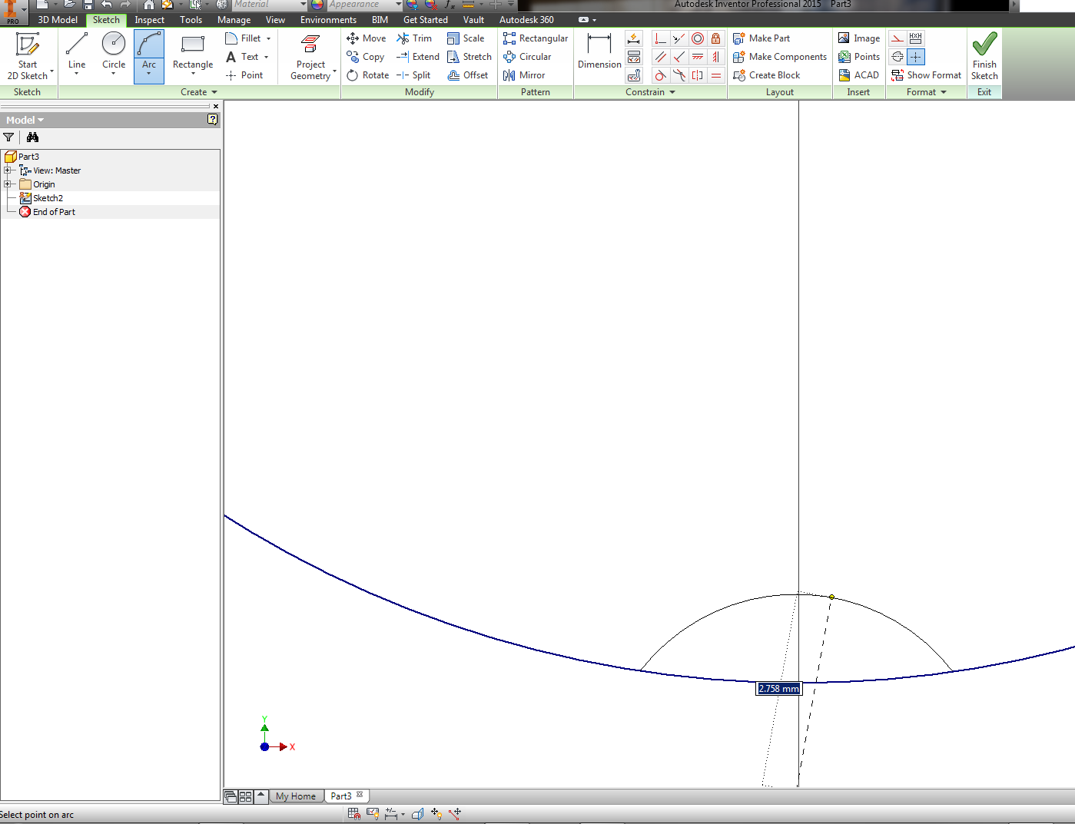Select End of Part marker
Screen dimensions: 1075x824
(x=54, y=212)
